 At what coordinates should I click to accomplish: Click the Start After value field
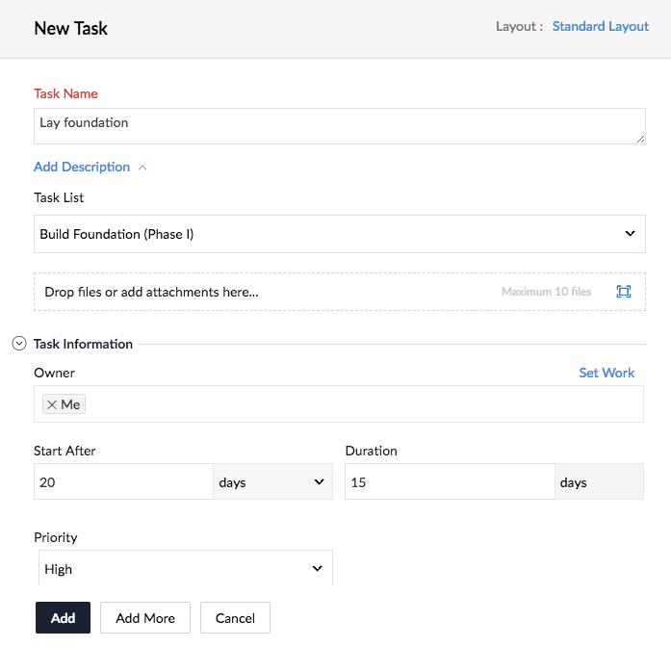point(123,482)
